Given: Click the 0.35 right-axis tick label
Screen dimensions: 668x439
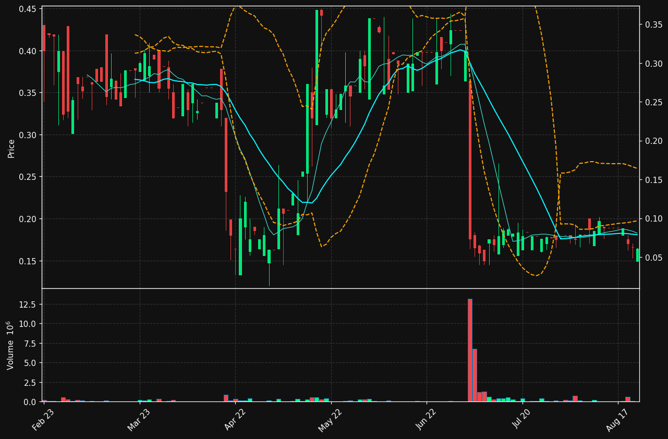Looking at the screenshot, I should click(653, 25).
